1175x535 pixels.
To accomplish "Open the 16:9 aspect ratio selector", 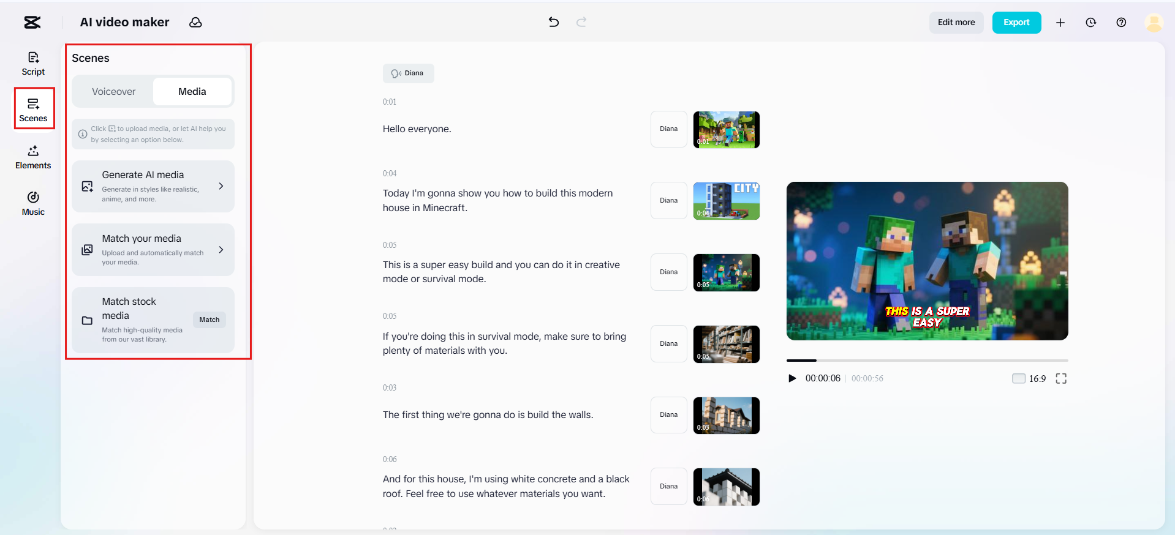I will pos(1029,378).
